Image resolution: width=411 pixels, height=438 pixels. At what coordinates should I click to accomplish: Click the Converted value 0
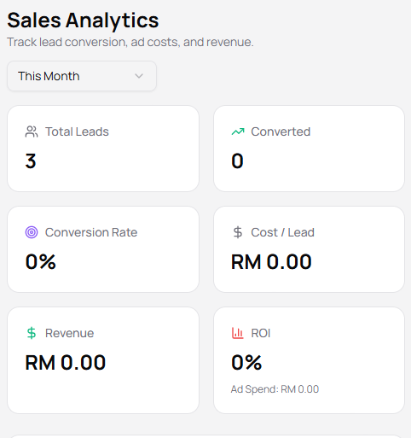[237, 161]
